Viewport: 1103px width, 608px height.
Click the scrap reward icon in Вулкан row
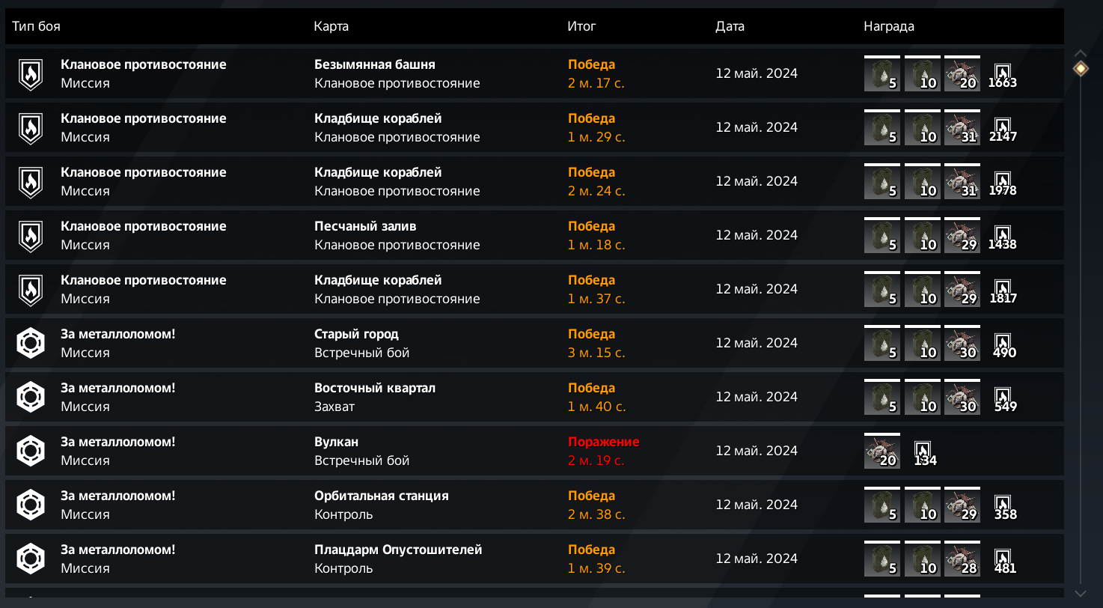(882, 452)
